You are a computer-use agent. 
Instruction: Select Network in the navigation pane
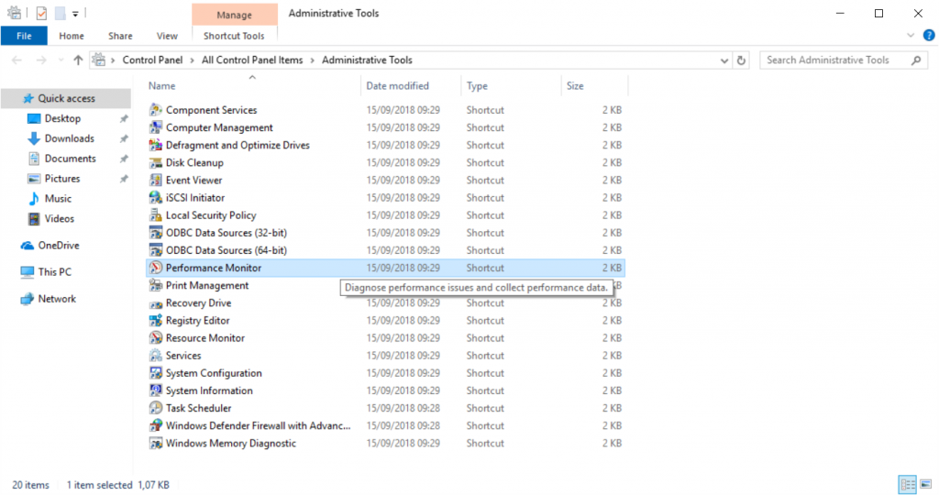[x=57, y=299]
